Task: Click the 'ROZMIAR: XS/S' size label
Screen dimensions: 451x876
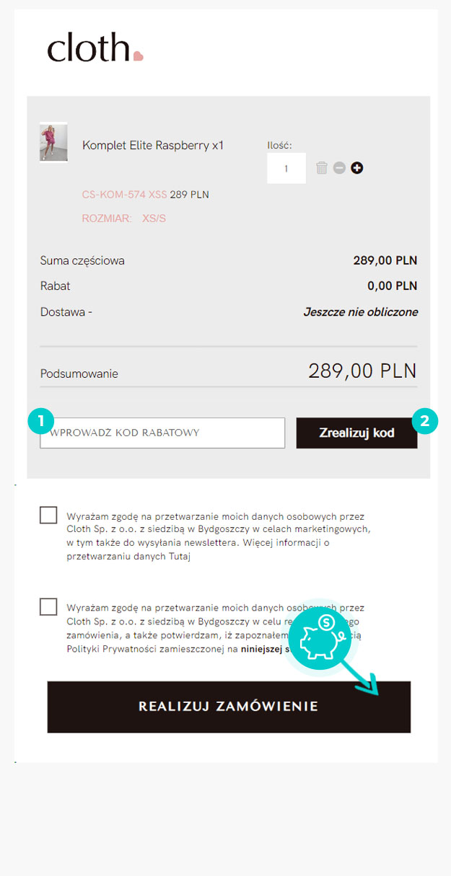Action: point(124,218)
